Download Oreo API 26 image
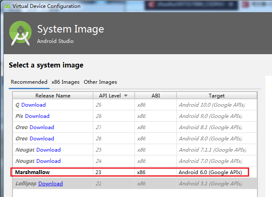The image size is (272, 197). tap(42, 139)
